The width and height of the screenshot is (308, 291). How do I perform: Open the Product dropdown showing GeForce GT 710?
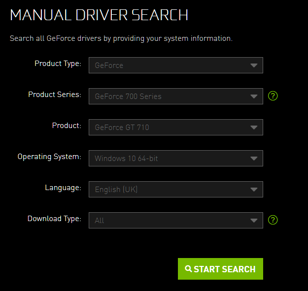[176, 127]
